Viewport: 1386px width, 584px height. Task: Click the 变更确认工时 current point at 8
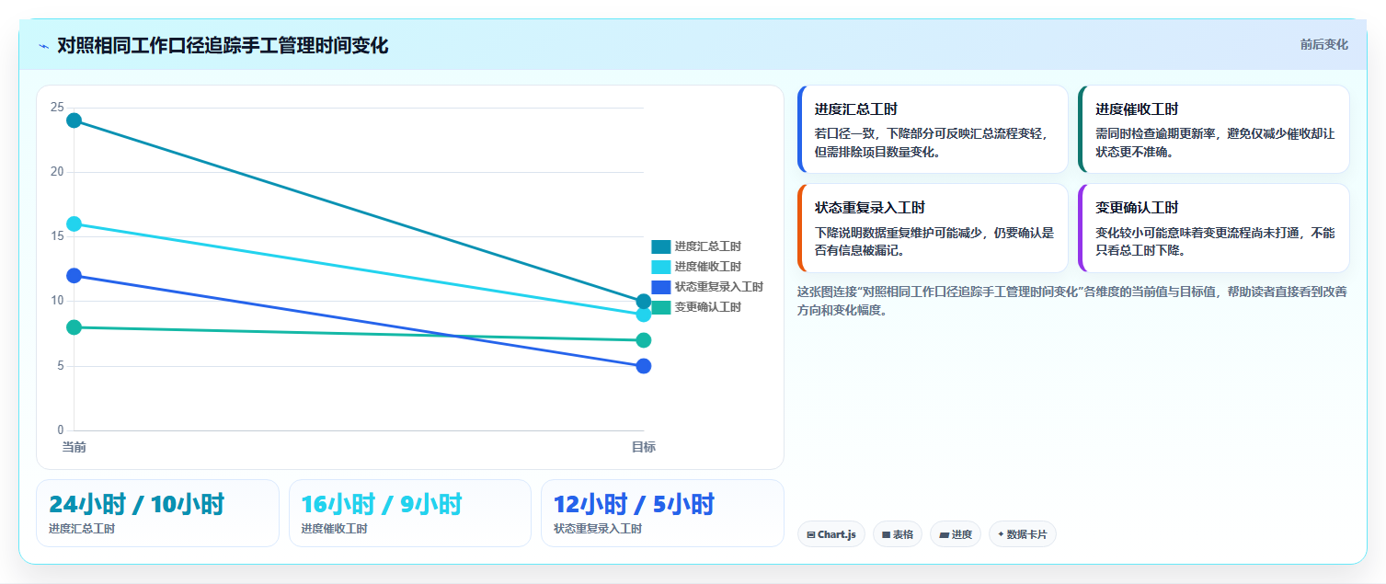(74, 326)
